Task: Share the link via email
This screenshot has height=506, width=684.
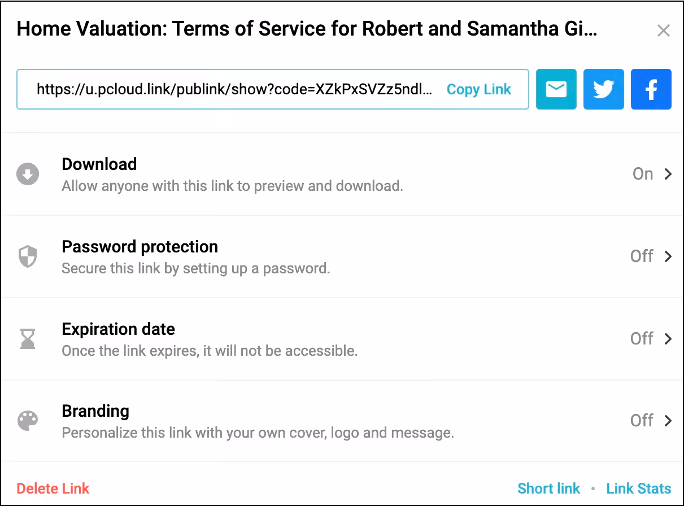Action: coord(556,89)
